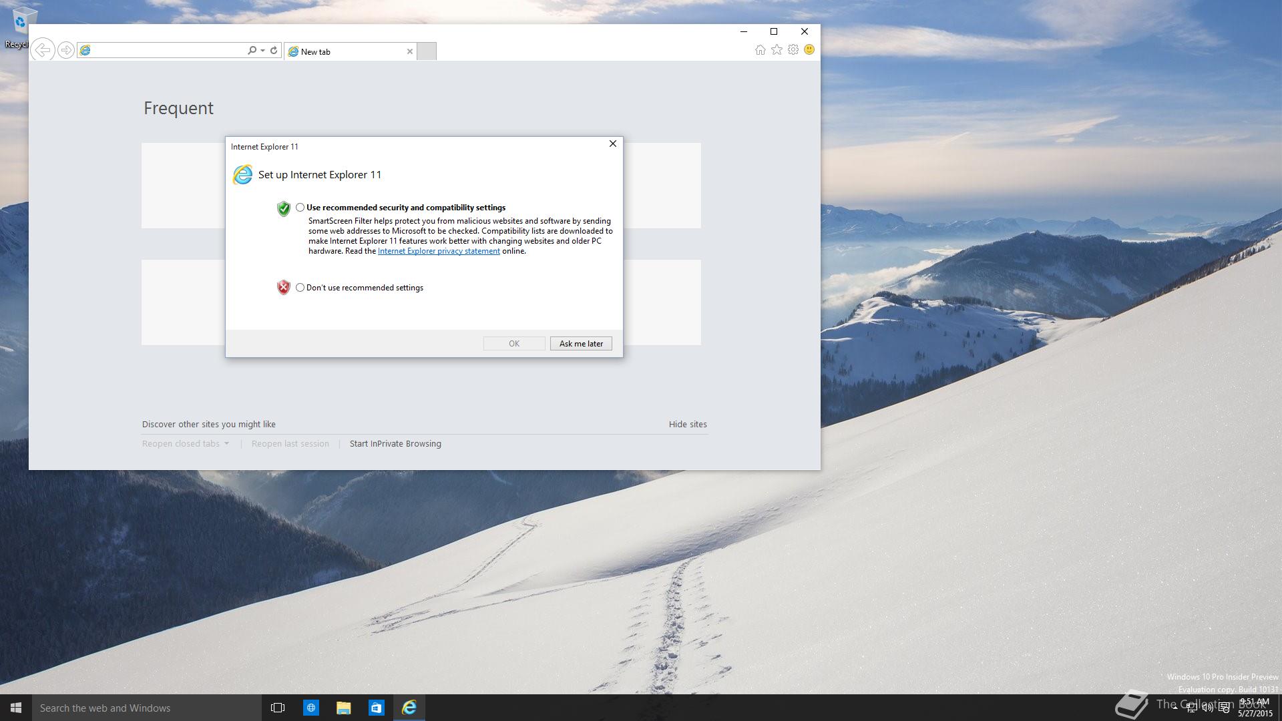The height and width of the screenshot is (721, 1282).
Task: Open the Tools gear icon
Action: point(793,49)
